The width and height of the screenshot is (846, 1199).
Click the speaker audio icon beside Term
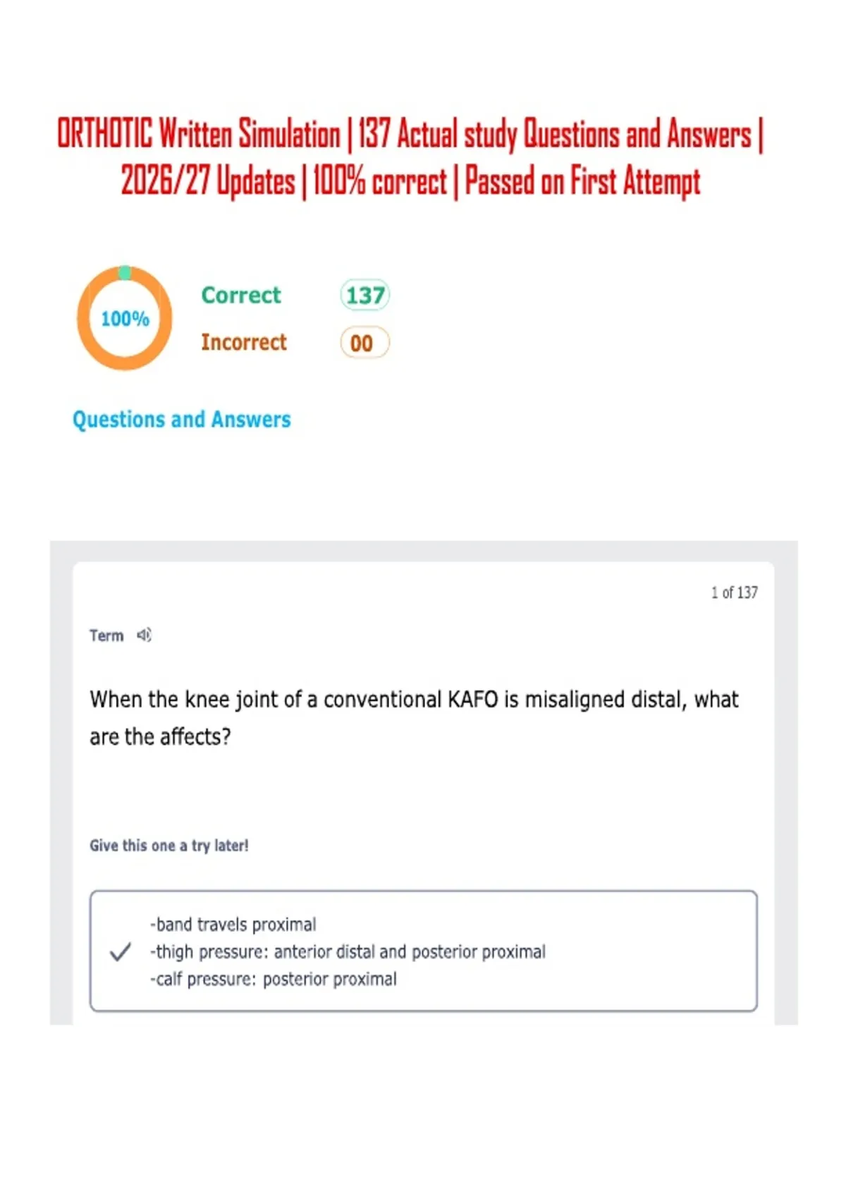pos(144,635)
